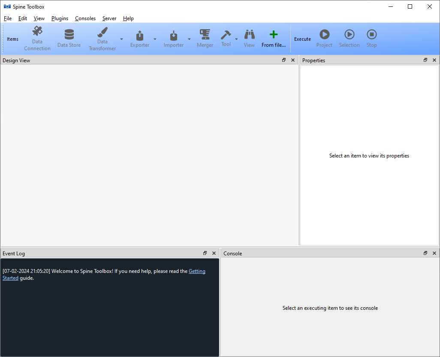Click 'Select an item to view its properties' text
Screen dimensions: 440x357
point(369,156)
